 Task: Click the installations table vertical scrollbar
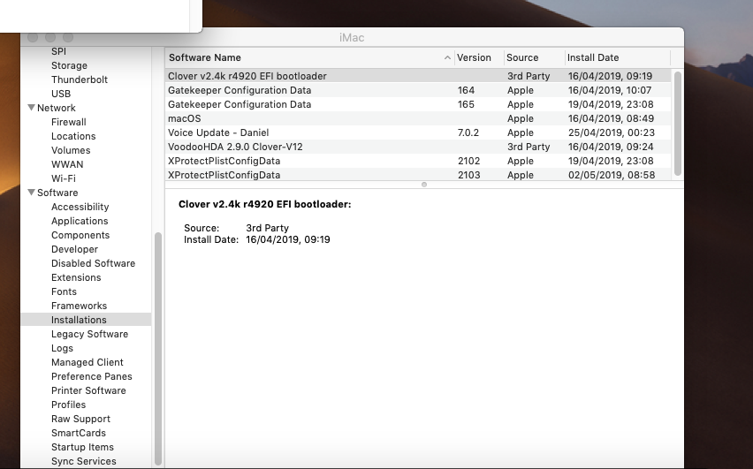pos(678,124)
